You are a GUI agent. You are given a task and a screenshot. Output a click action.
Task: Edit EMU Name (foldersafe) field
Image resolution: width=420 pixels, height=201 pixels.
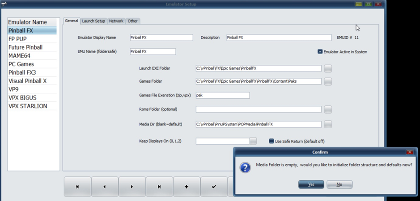point(153,51)
